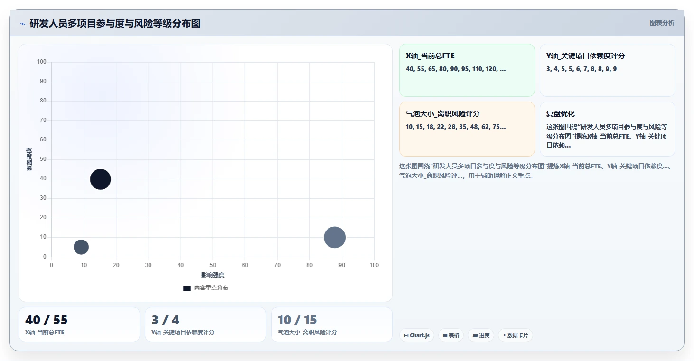Image resolution: width=694 pixels, height=361 pixels.
Task: Select the 表格 tag chip
Action: click(451, 335)
